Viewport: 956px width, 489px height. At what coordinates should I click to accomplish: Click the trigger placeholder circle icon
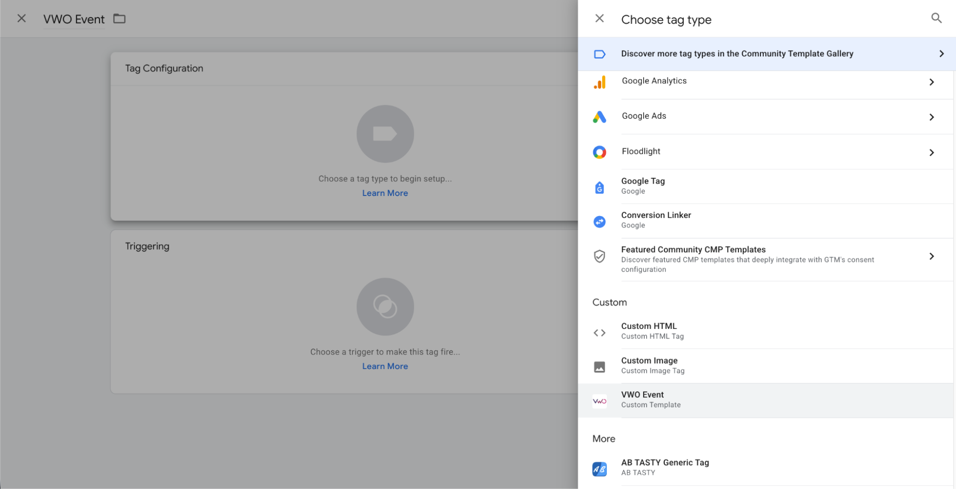click(385, 307)
